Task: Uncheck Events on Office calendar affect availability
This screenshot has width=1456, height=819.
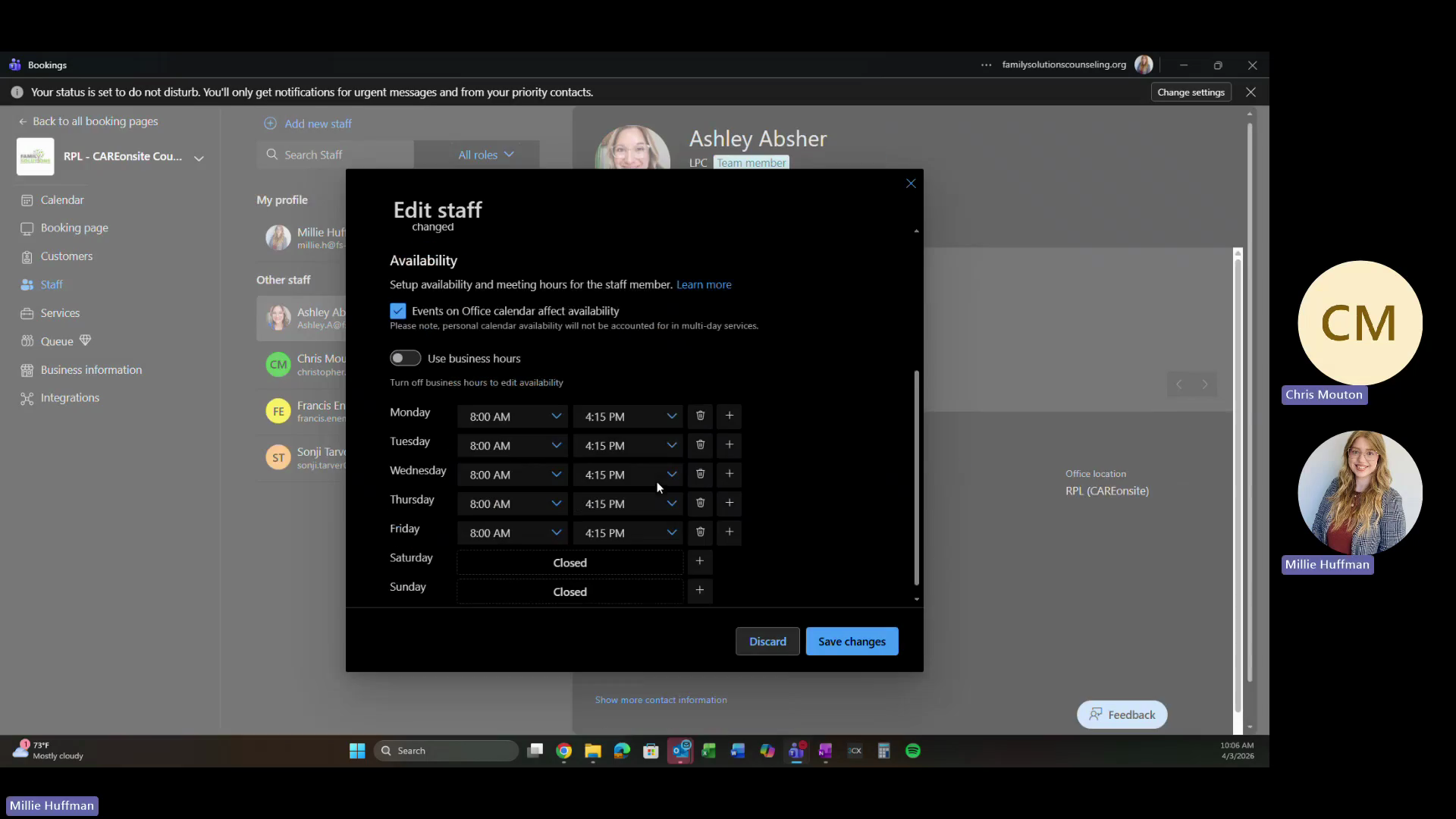Action: (x=398, y=311)
